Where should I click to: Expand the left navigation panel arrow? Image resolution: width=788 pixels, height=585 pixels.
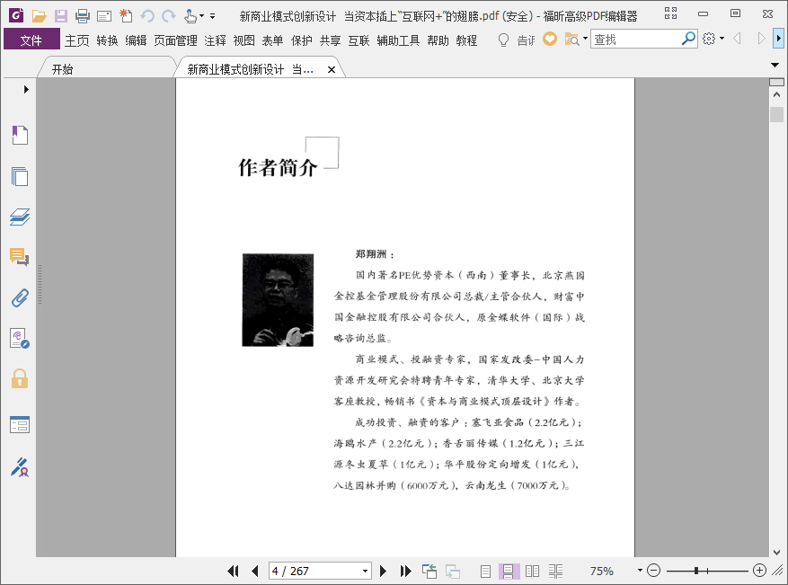26,89
